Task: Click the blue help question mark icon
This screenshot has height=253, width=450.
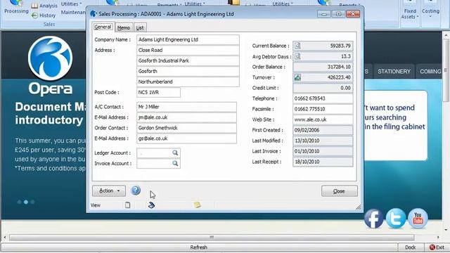Action: point(136,190)
